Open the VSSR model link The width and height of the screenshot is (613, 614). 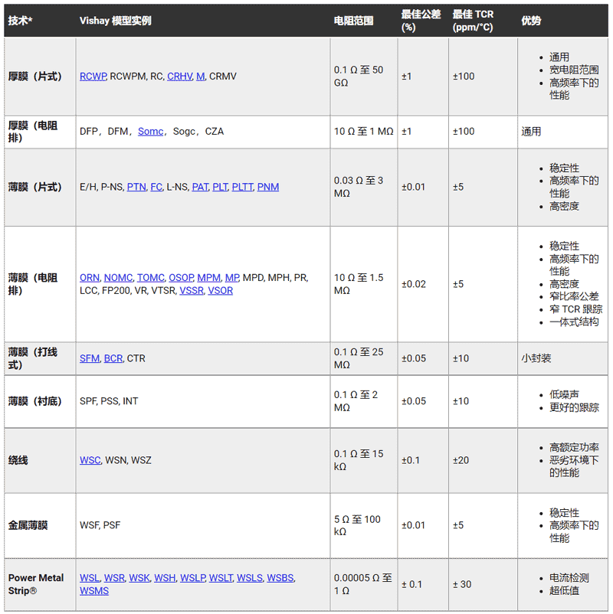192,291
